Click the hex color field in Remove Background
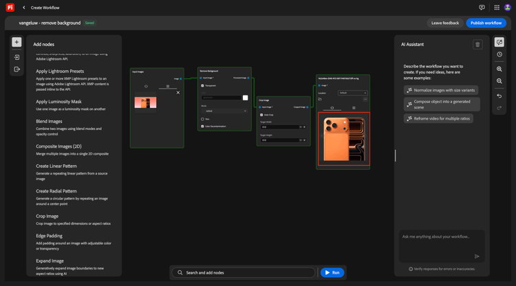Viewport: 516px width, 286px height. click(x=221, y=98)
